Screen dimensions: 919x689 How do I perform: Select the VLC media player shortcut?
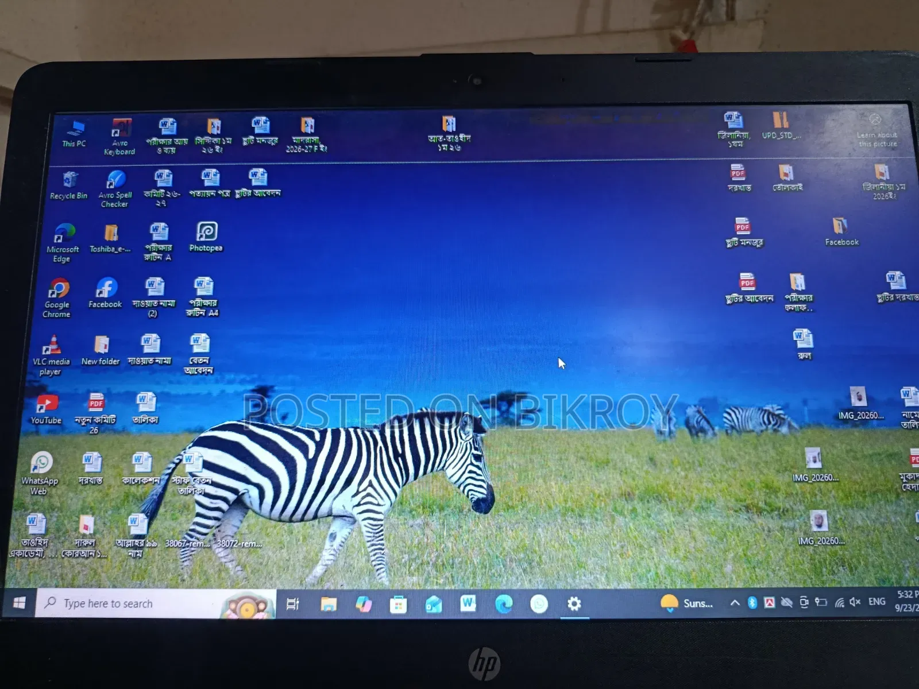(51, 355)
